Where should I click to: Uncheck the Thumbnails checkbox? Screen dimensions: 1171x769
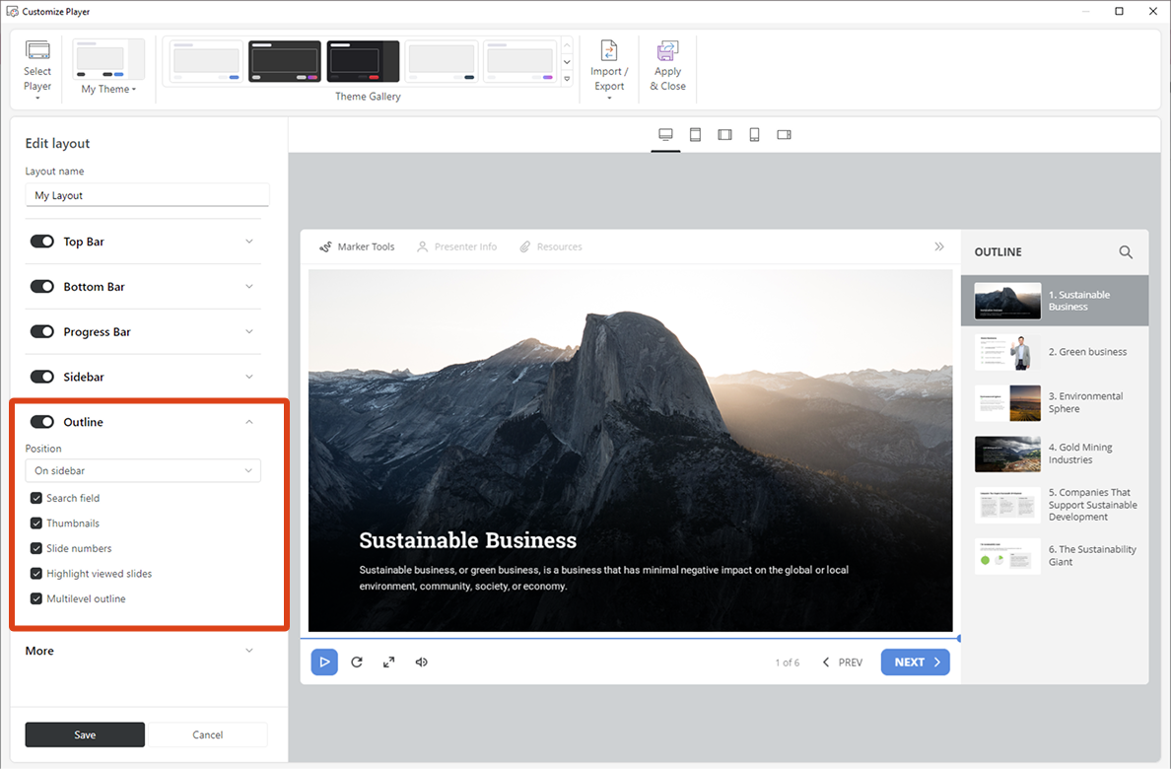click(x=36, y=524)
